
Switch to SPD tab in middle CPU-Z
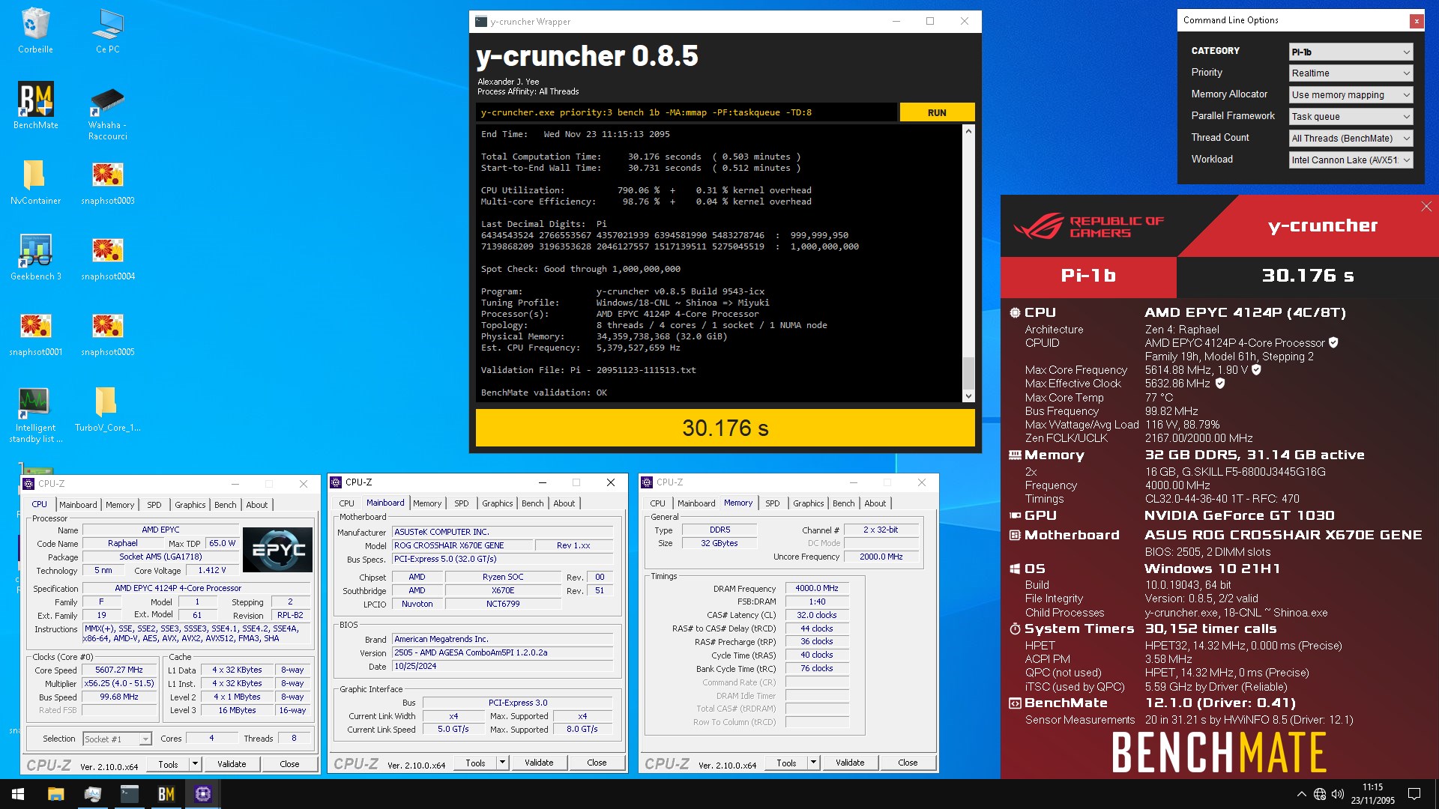pos(462,503)
